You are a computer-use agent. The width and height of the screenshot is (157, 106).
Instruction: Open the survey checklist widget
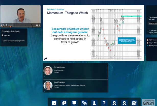click(x=134, y=103)
